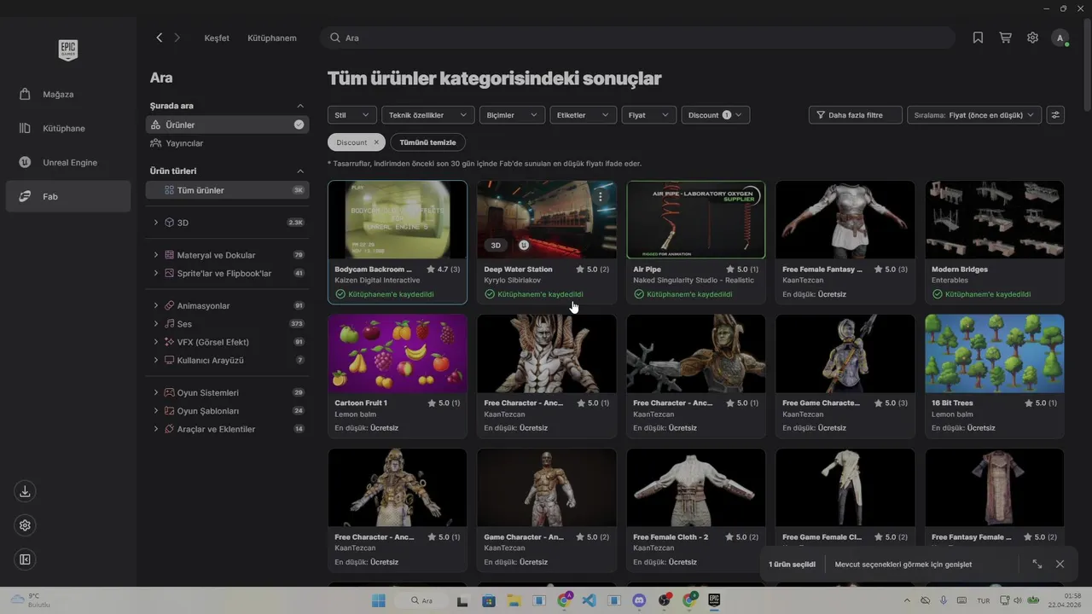Click the Epic Games taskbar icon

point(714,600)
